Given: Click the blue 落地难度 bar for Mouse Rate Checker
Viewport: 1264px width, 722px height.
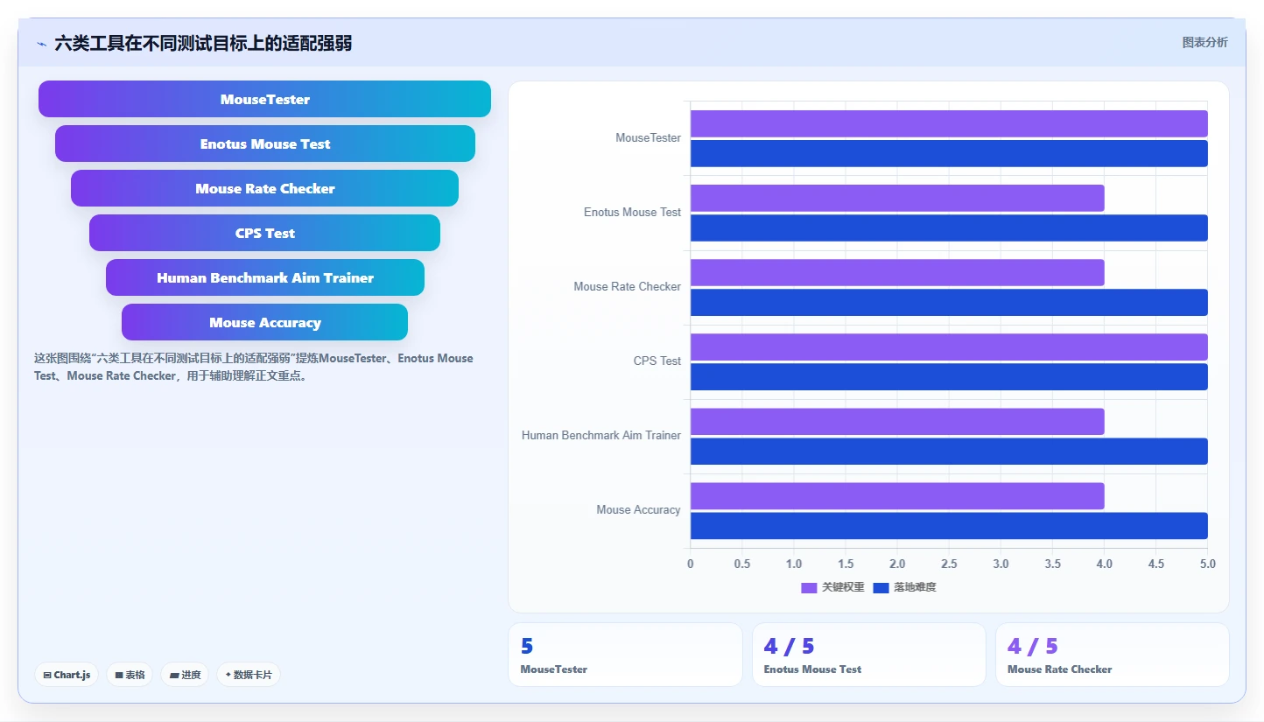Looking at the screenshot, I should pos(949,302).
